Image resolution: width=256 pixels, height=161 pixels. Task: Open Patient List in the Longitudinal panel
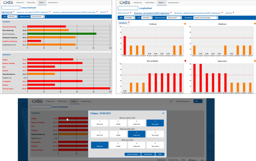click(138, 3)
